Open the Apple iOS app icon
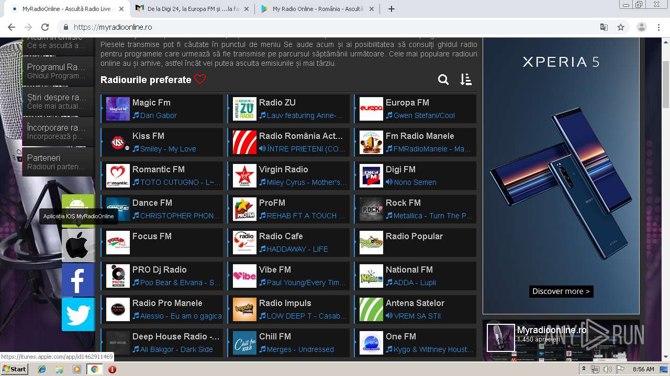670x376 pixels. coord(78,245)
